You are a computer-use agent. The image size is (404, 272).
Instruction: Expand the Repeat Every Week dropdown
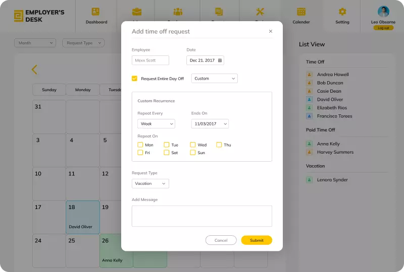click(x=156, y=124)
